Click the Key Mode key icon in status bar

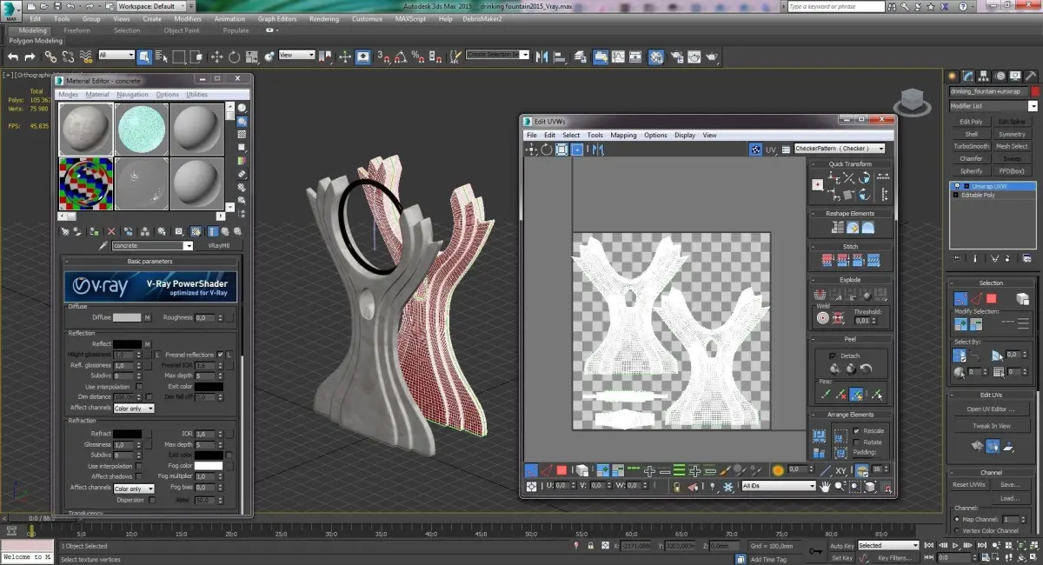(814, 551)
